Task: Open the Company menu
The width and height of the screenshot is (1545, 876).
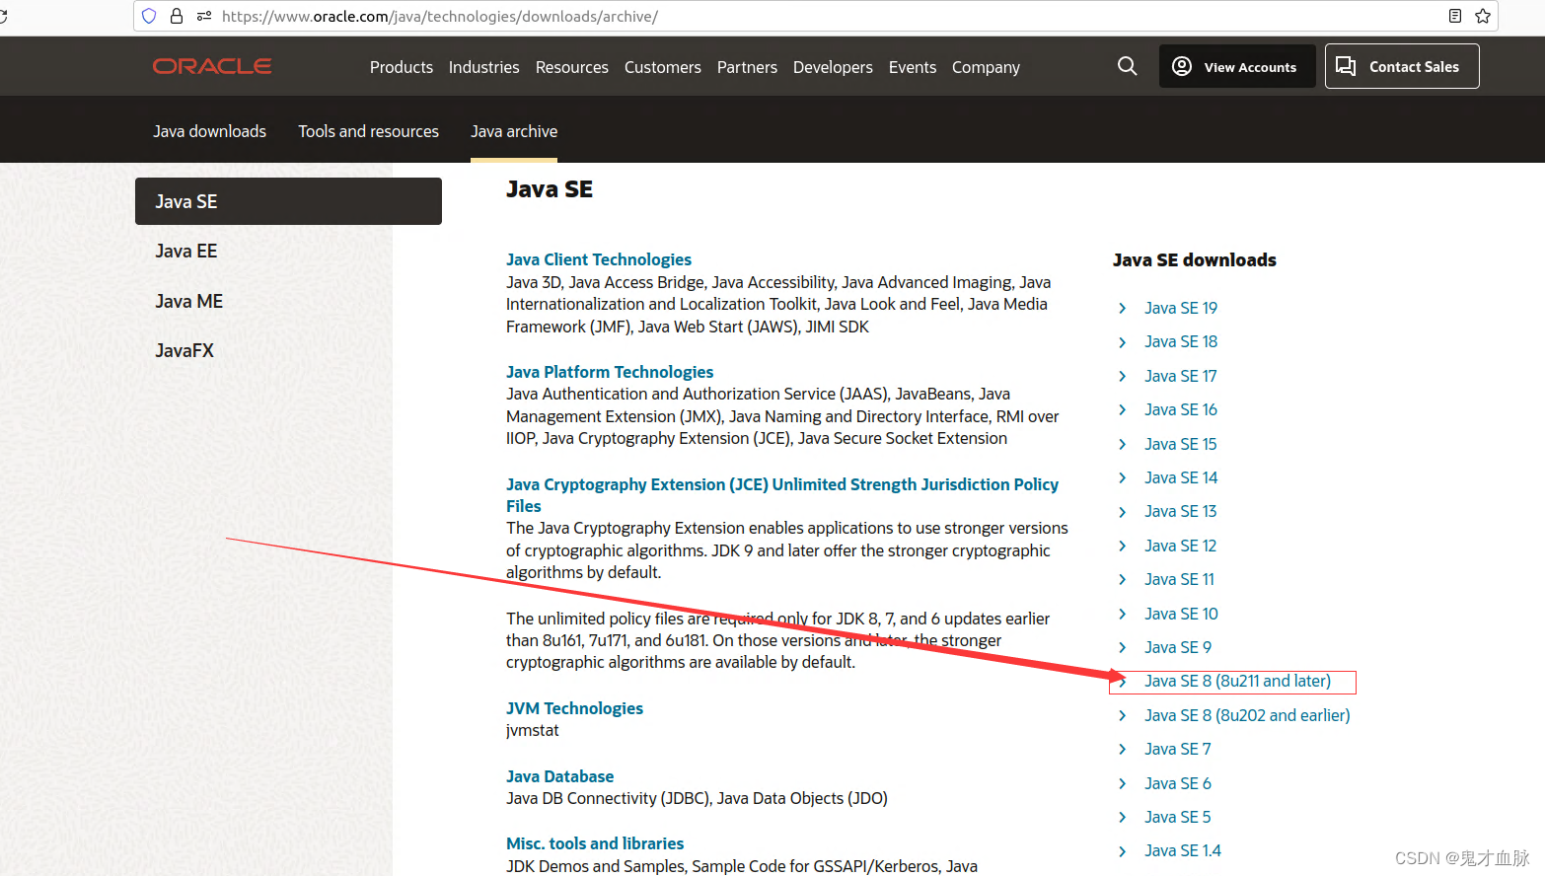Action: [986, 67]
